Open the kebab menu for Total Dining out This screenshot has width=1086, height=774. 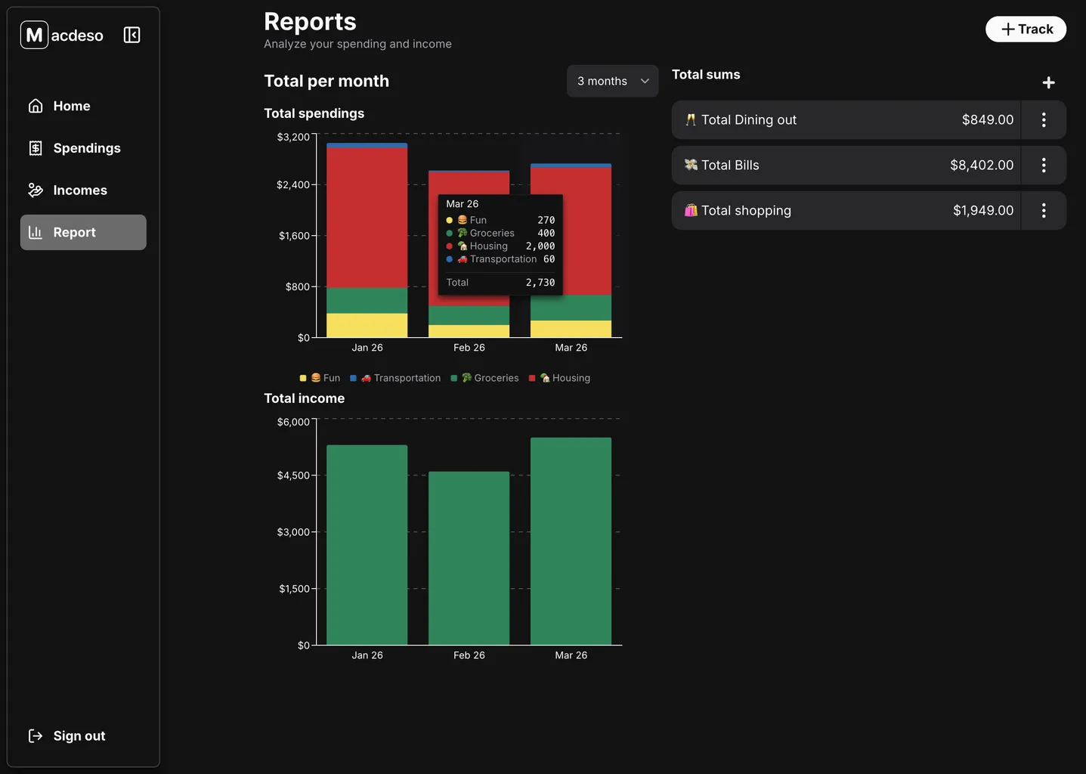pos(1044,119)
